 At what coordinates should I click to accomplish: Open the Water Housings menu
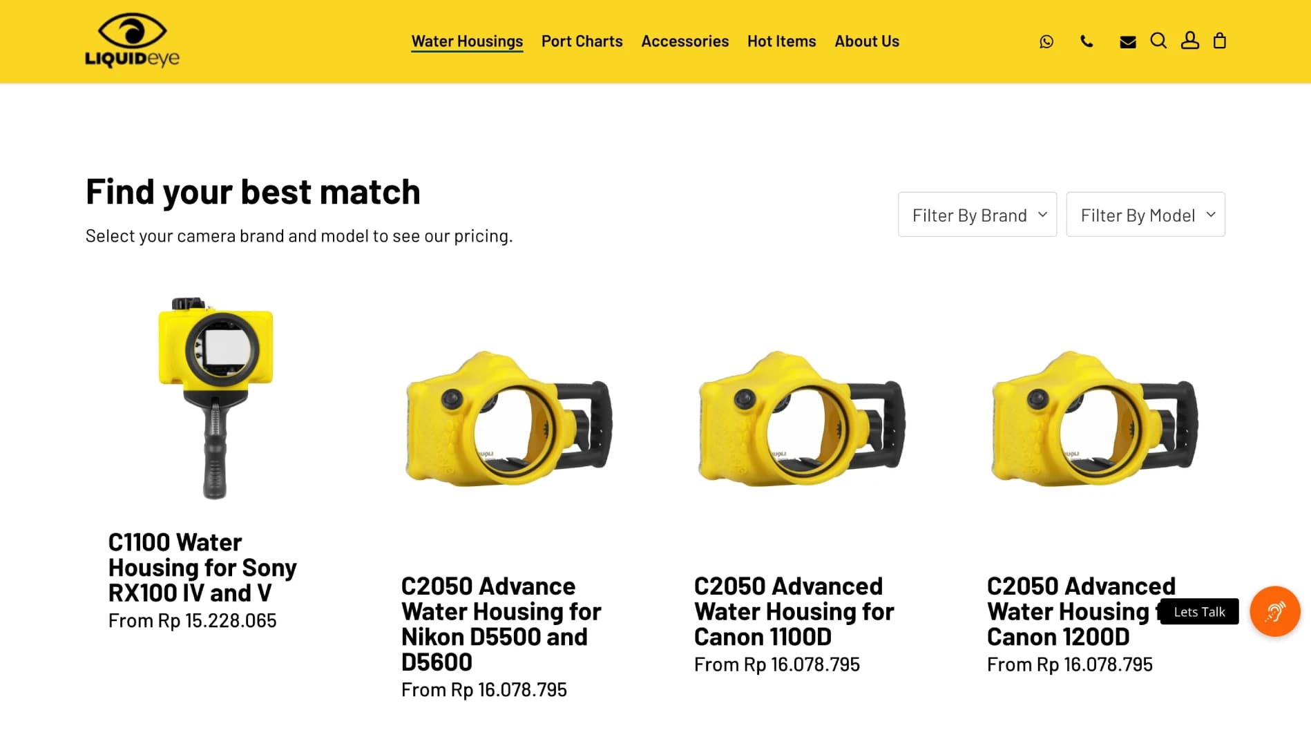pyautogui.click(x=467, y=41)
